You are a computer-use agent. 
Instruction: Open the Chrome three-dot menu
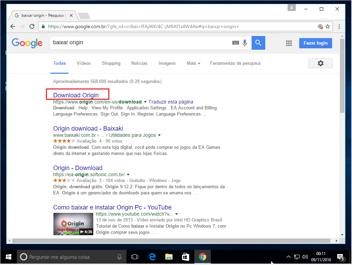point(339,26)
